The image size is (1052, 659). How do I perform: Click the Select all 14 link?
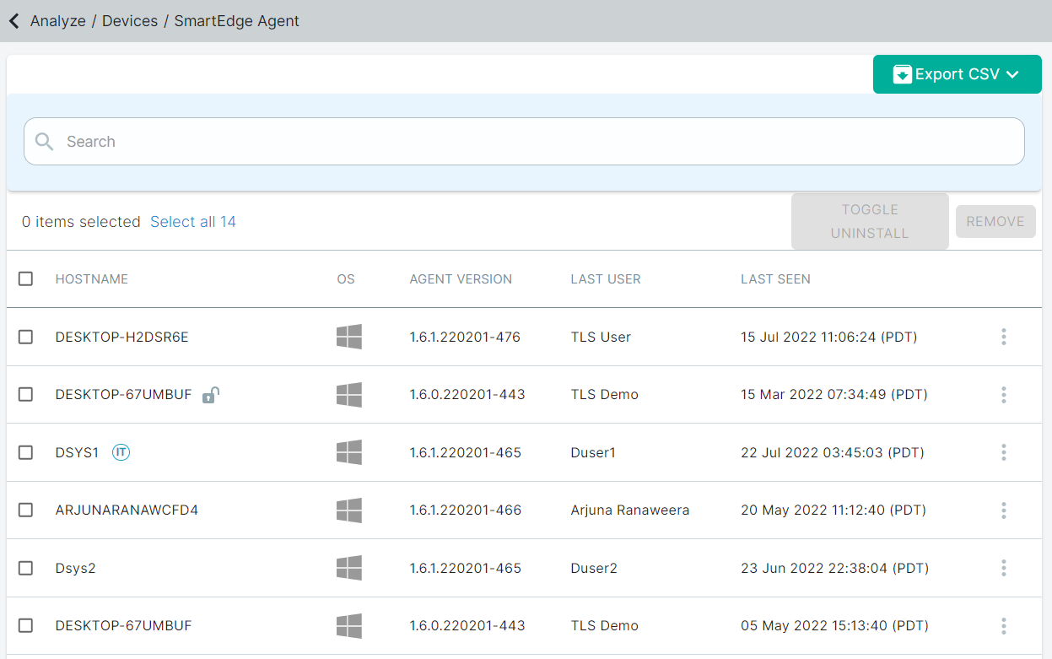192,221
